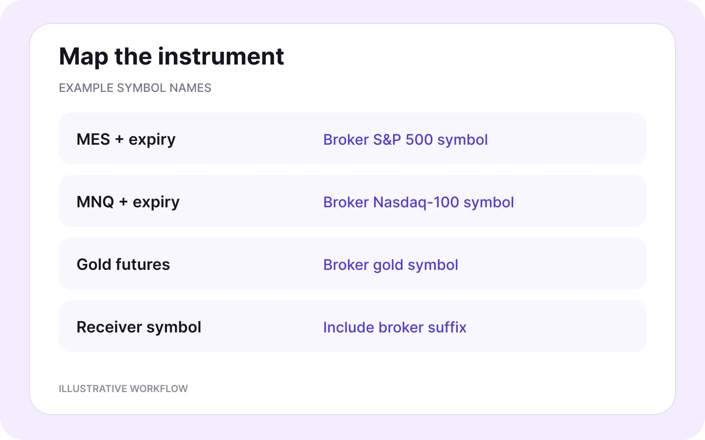Select the "MES + expiry" label
Viewport: 705px width, 440px height.
(126, 139)
